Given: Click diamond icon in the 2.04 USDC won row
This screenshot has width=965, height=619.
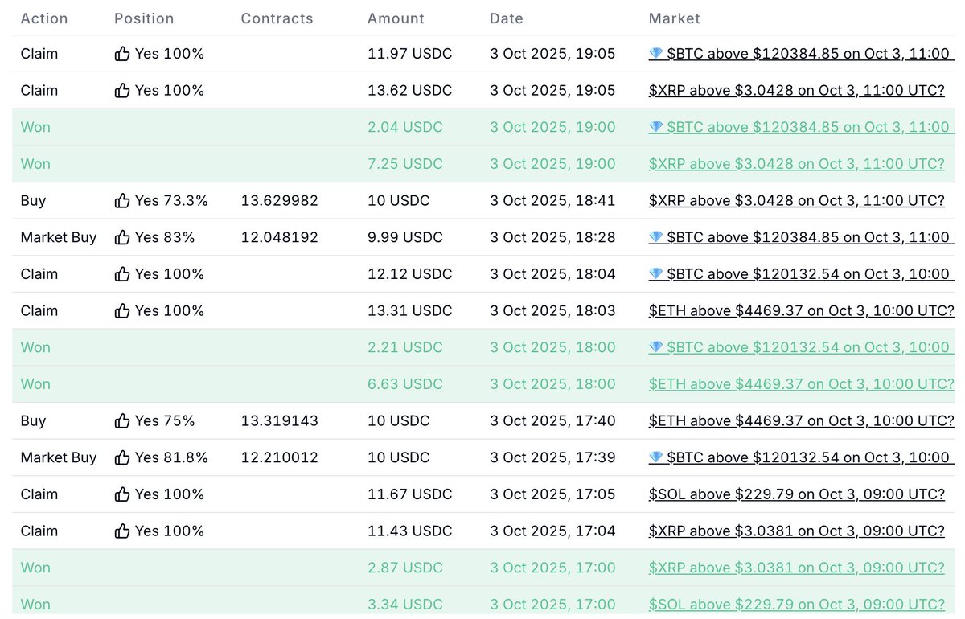Looking at the screenshot, I should tap(656, 127).
